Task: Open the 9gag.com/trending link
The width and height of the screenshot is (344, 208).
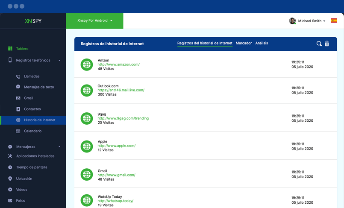Action: [x=123, y=118]
